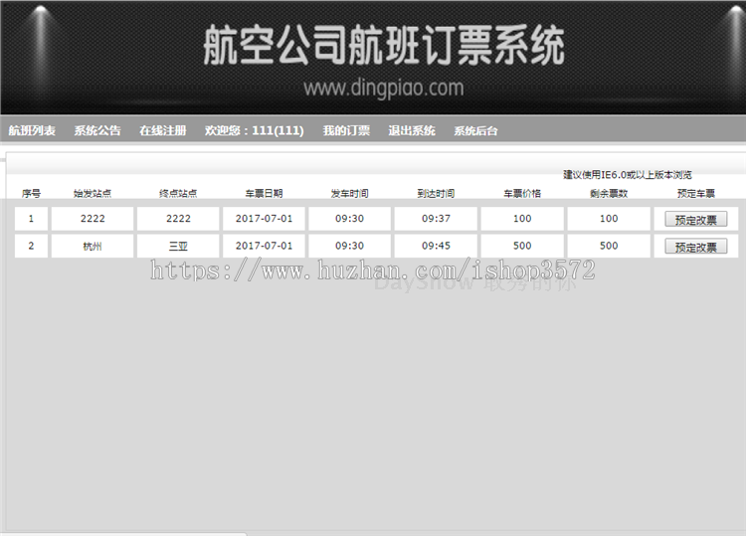The height and width of the screenshot is (536, 746).
Task: Click sequence number 2 cell
Action: (x=31, y=246)
